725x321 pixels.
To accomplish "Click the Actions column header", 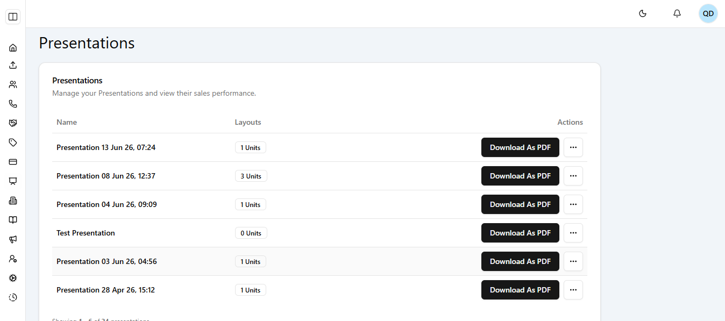I will pyautogui.click(x=570, y=122).
